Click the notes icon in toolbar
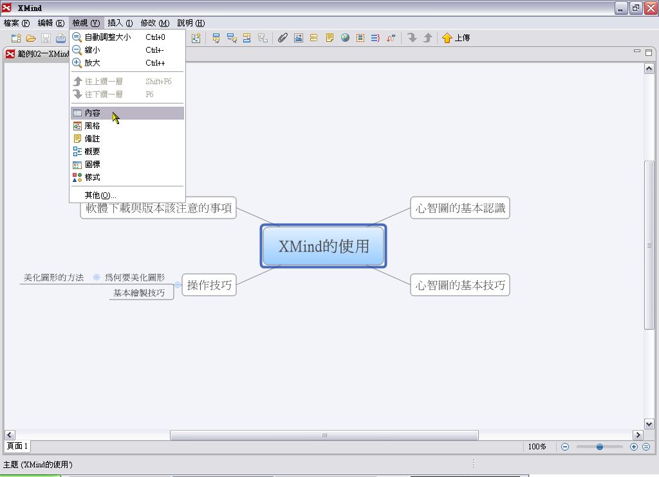 [329, 38]
